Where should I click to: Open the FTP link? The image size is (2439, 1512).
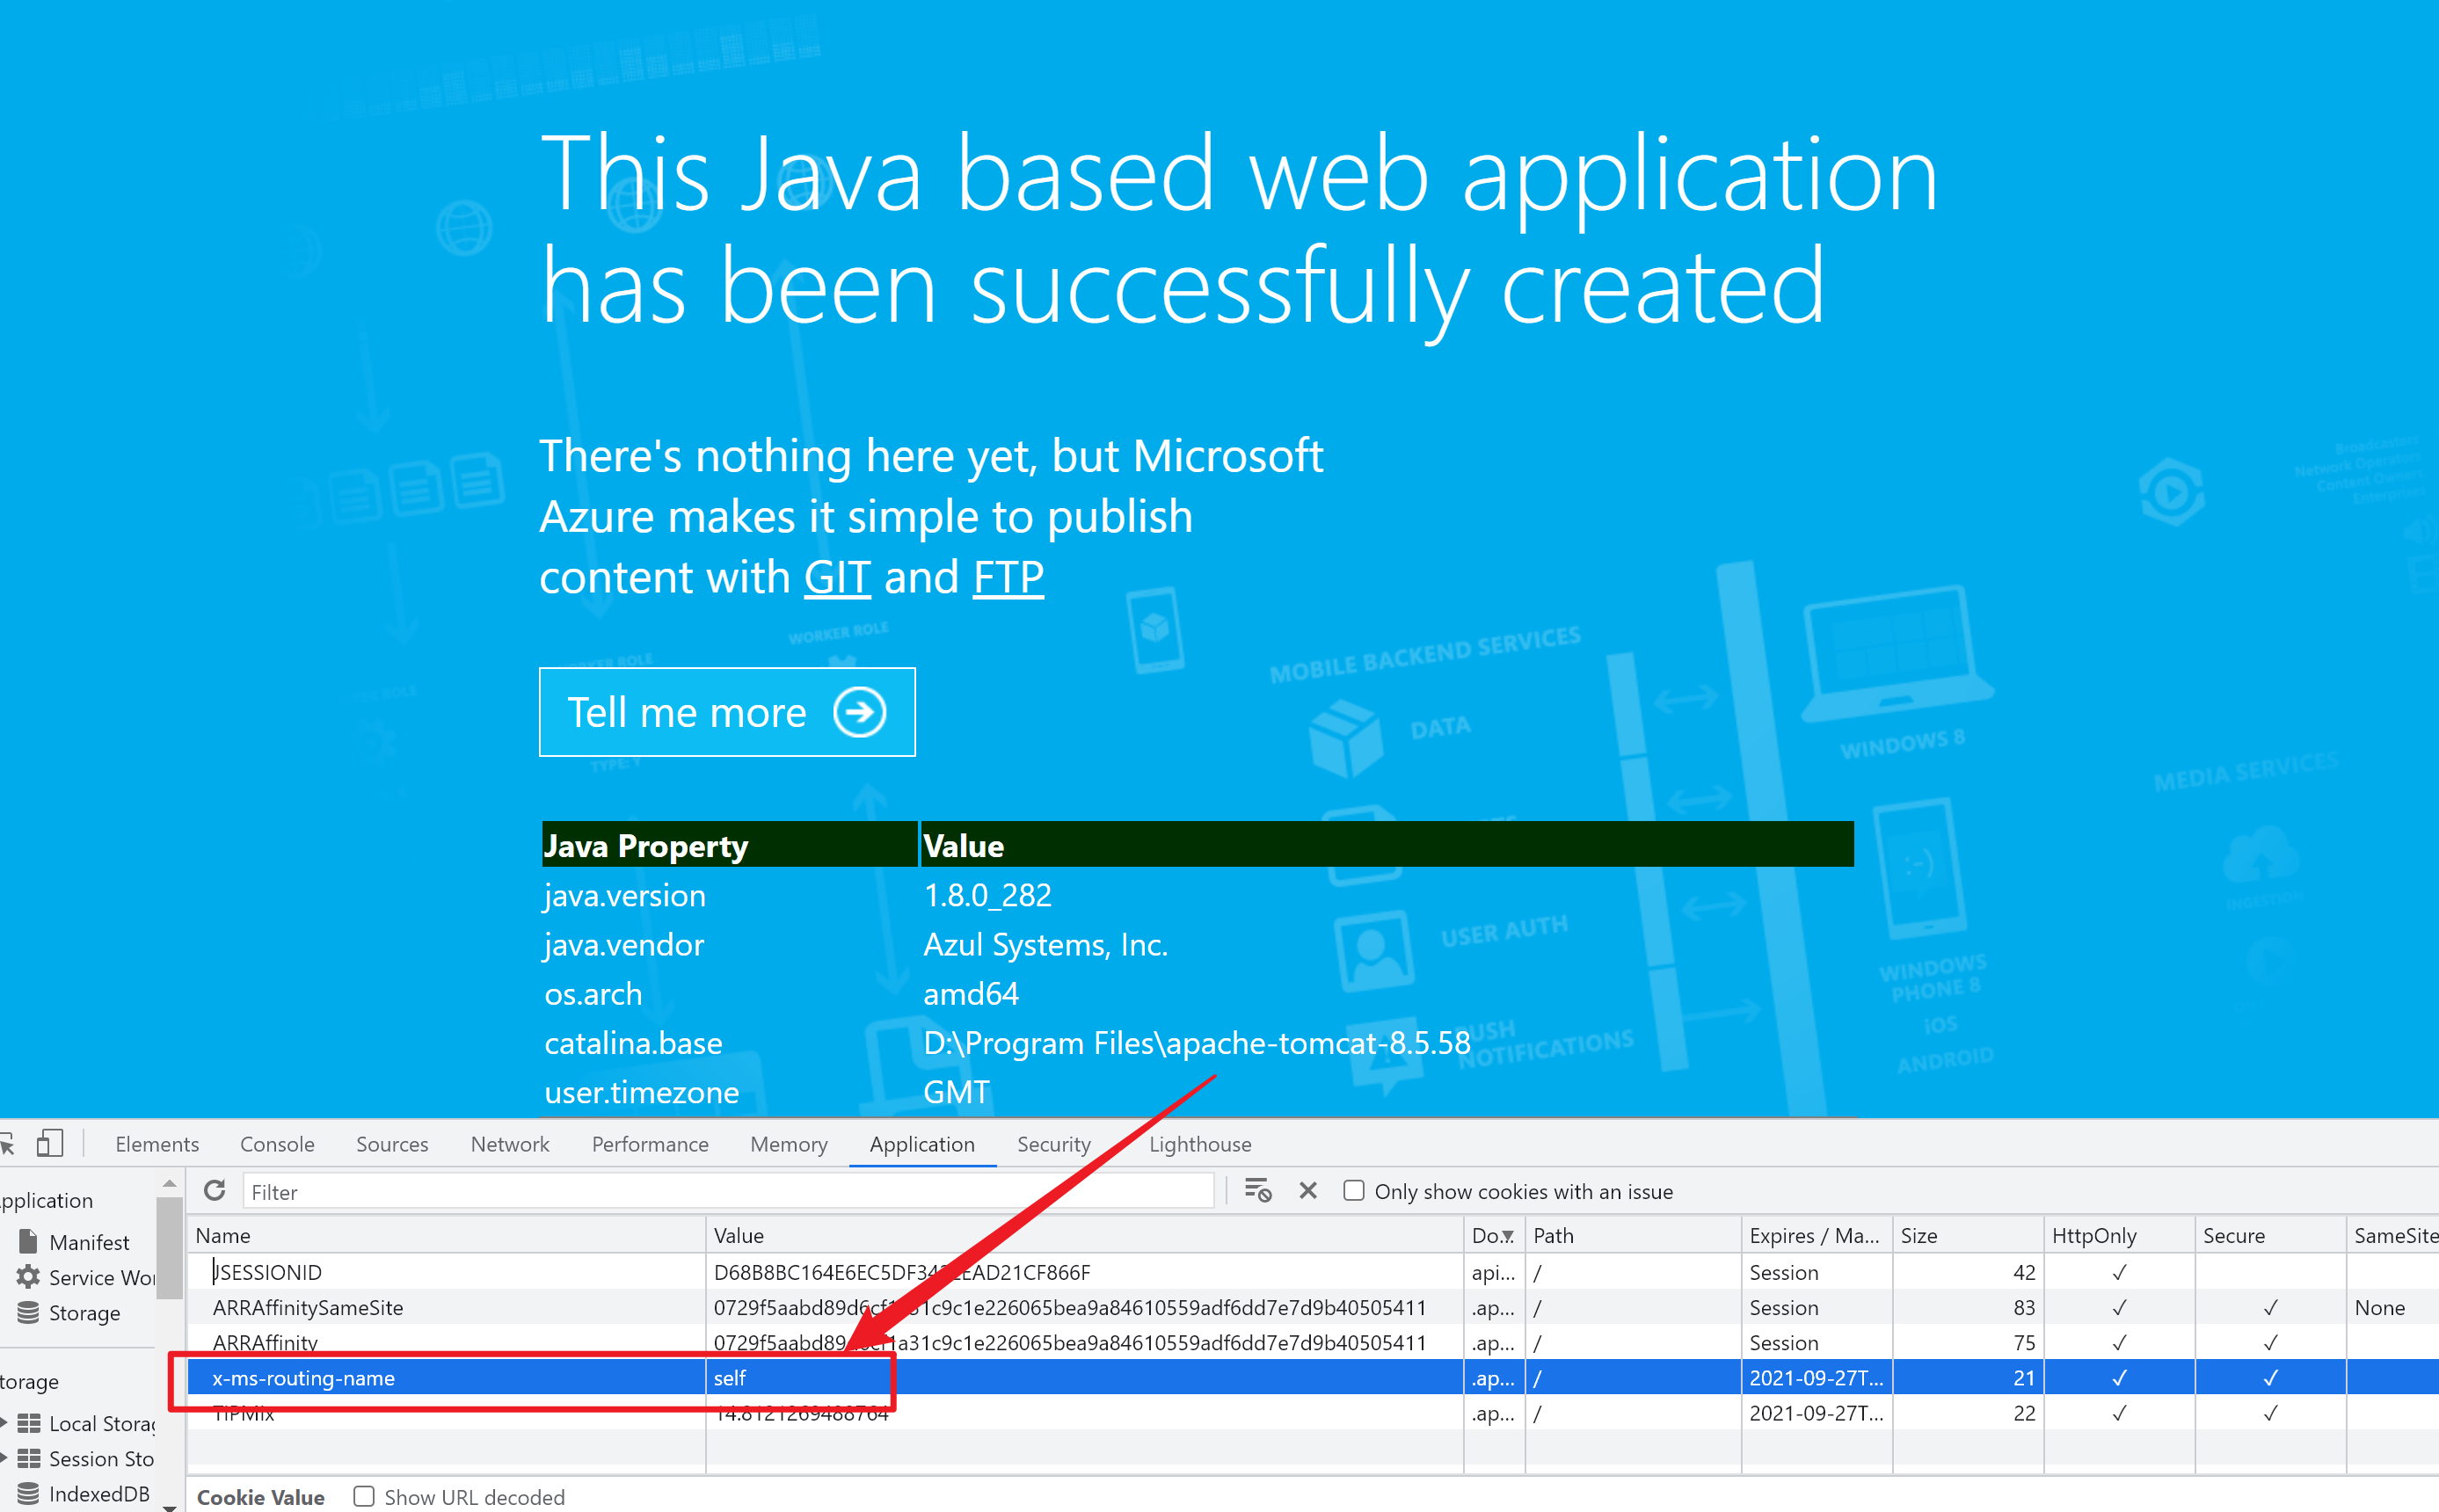[x=1008, y=578]
